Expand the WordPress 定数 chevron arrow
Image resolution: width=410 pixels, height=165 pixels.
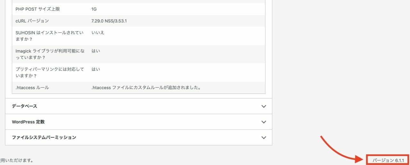click(264, 122)
